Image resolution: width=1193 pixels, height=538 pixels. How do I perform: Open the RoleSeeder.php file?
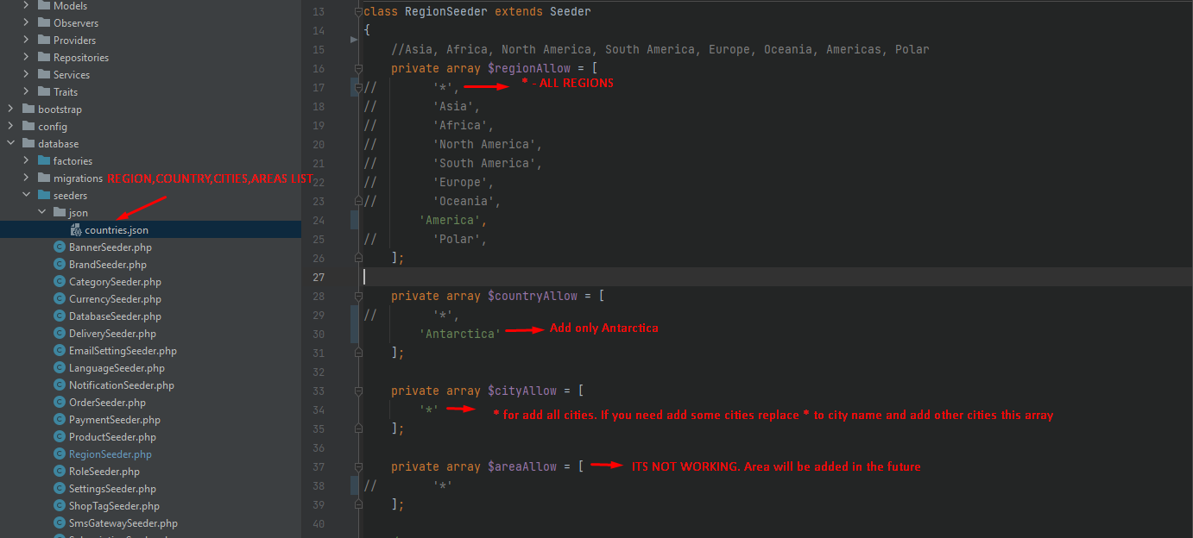point(104,472)
